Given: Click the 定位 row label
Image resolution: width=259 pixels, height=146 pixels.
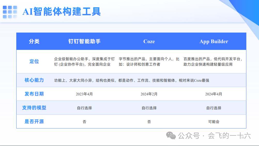Looking at the screenshot, I should [x=34, y=62].
